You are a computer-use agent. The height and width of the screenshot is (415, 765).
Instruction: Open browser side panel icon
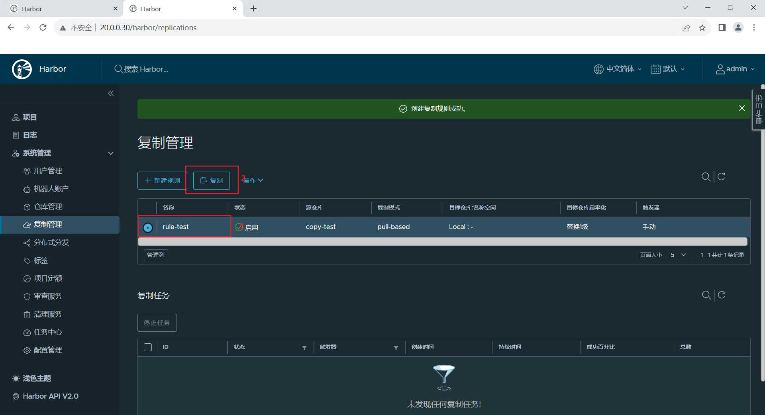[x=722, y=27]
